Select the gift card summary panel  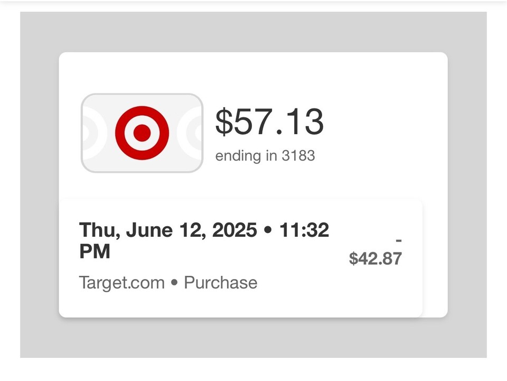pyautogui.click(x=252, y=124)
